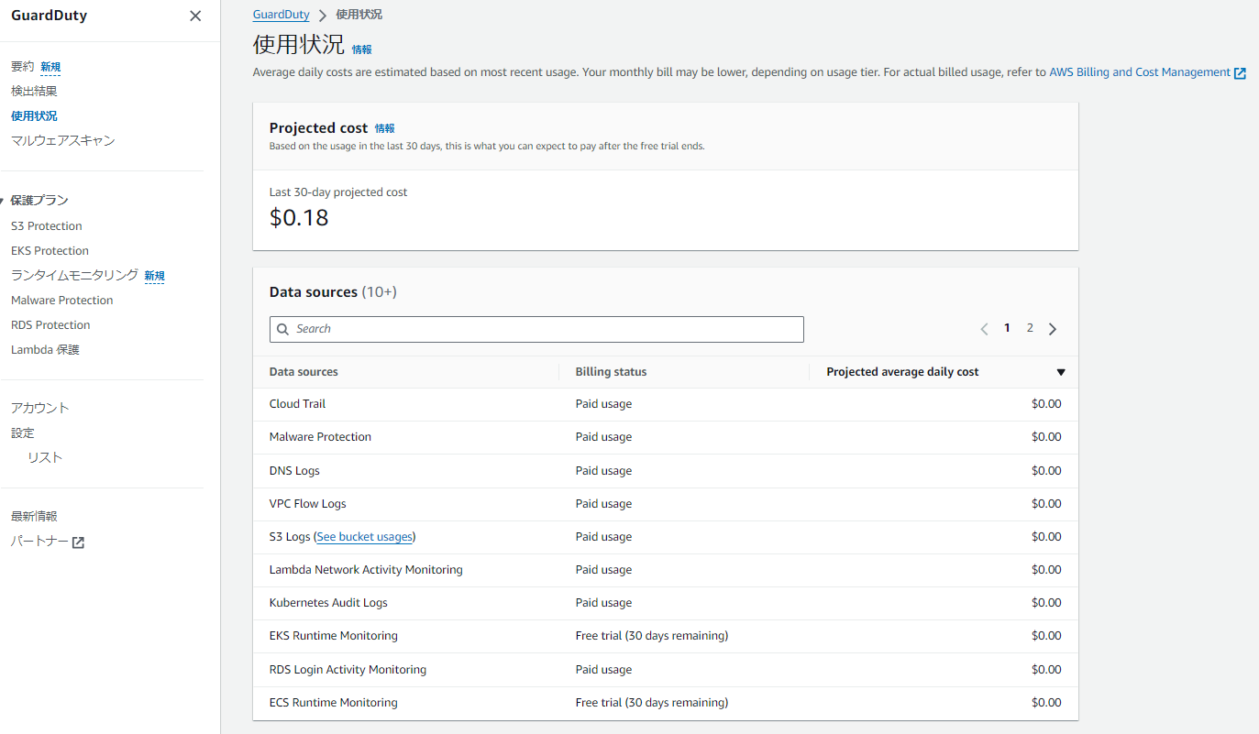The height and width of the screenshot is (734, 1259).
Task: Click external link icon beside AWS Billing link
Action: [1241, 73]
